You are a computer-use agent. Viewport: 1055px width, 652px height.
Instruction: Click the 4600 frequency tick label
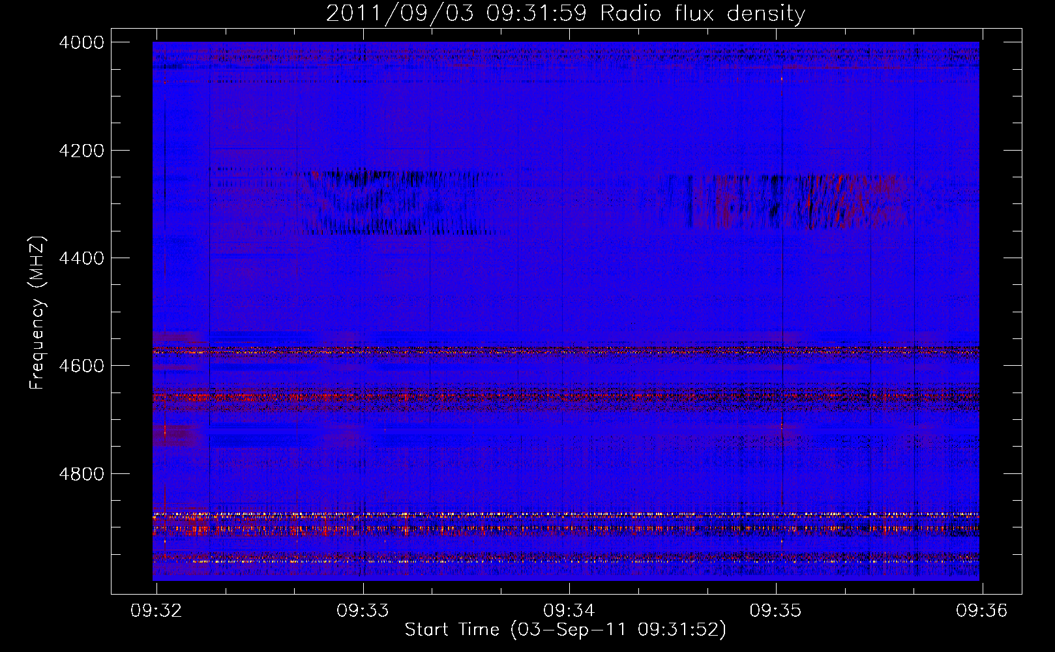click(82, 366)
